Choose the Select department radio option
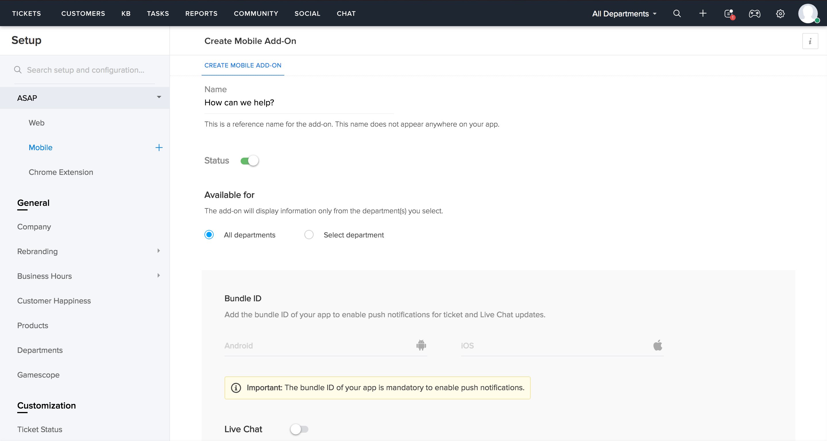The height and width of the screenshot is (441, 827). pos(309,235)
